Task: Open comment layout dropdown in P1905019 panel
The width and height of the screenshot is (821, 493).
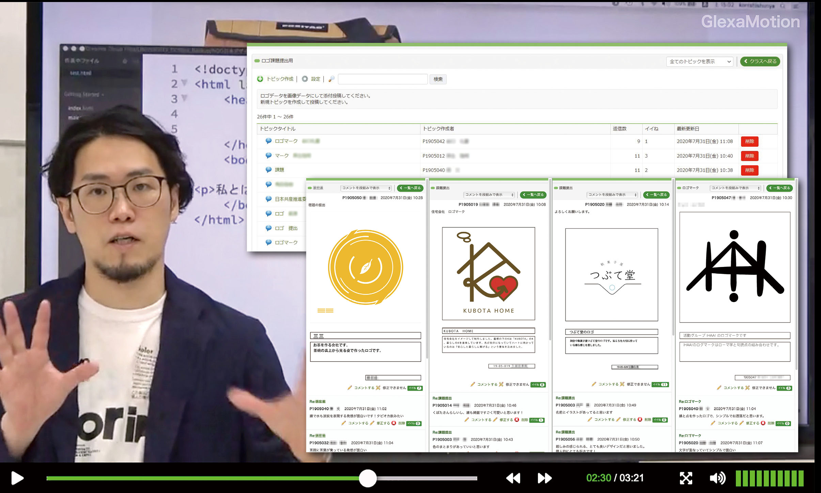Action: (490, 195)
